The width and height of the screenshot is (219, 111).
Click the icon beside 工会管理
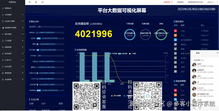[x=3, y=41]
